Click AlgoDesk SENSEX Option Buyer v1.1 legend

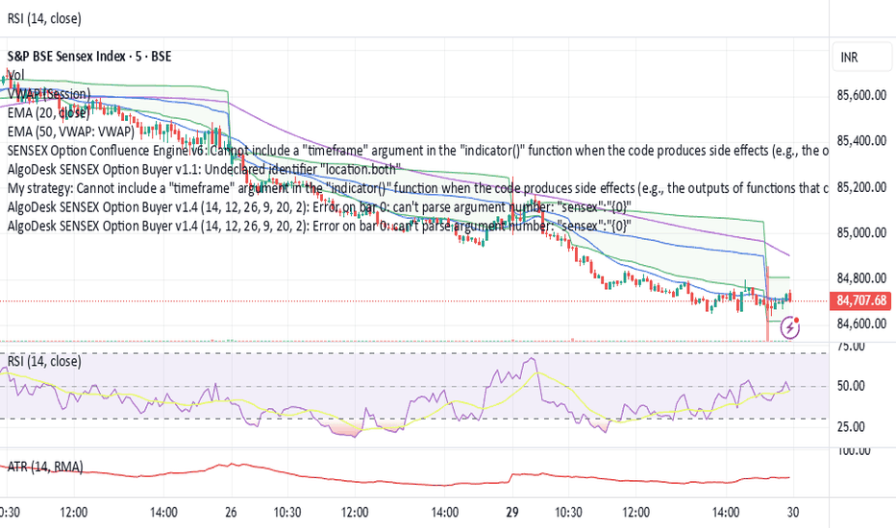pyautogui.click(x=204, y=169)
